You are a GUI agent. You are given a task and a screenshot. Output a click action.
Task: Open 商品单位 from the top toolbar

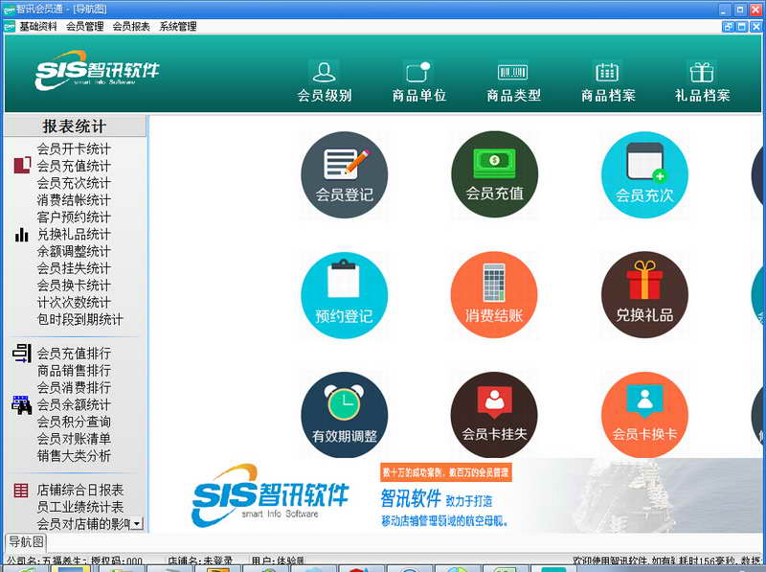click(x=418, y=81)
